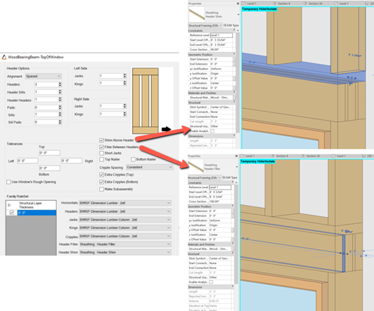Toggle Enable Analytical checkbox in upper panel

pos(212,131)
